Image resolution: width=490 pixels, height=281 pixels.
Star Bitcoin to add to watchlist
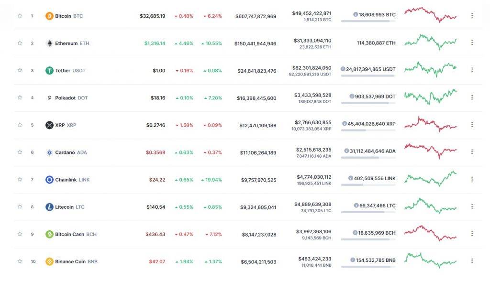(20, 16)
